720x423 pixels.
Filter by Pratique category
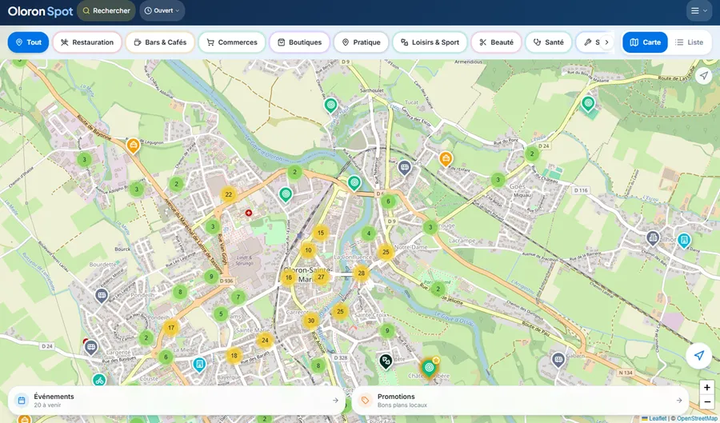[x=361, y=42]
